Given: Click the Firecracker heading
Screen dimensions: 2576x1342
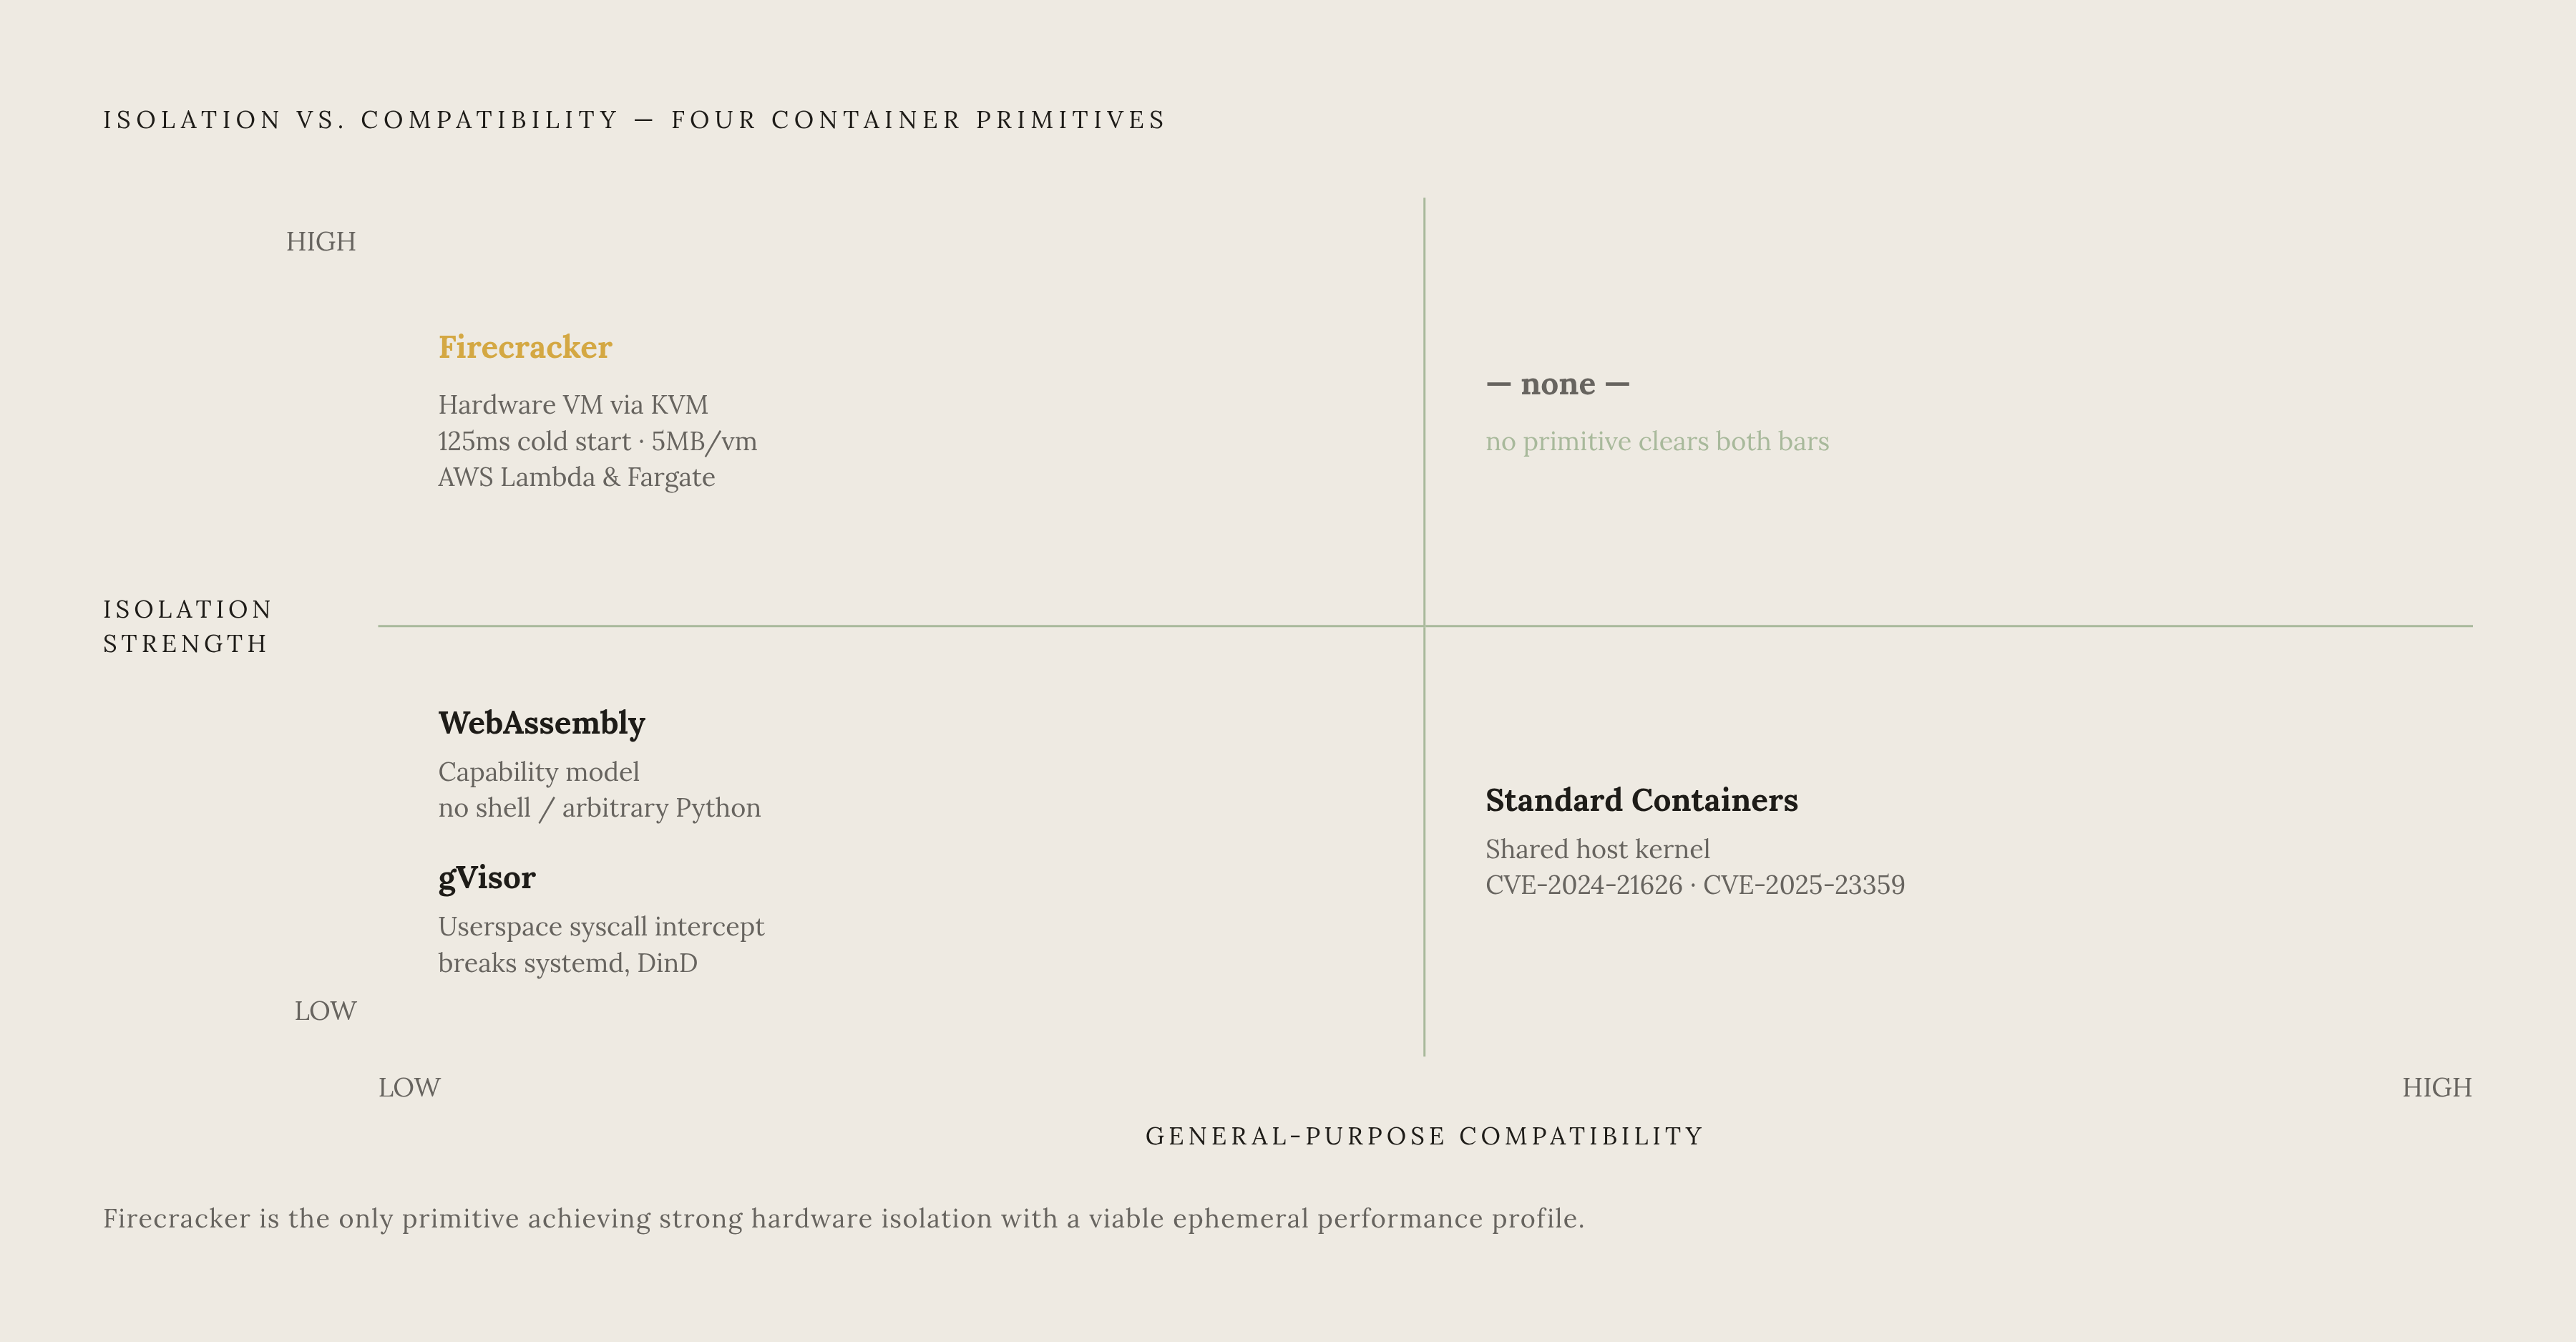Looking at the screenshot, I should point(525,347).
